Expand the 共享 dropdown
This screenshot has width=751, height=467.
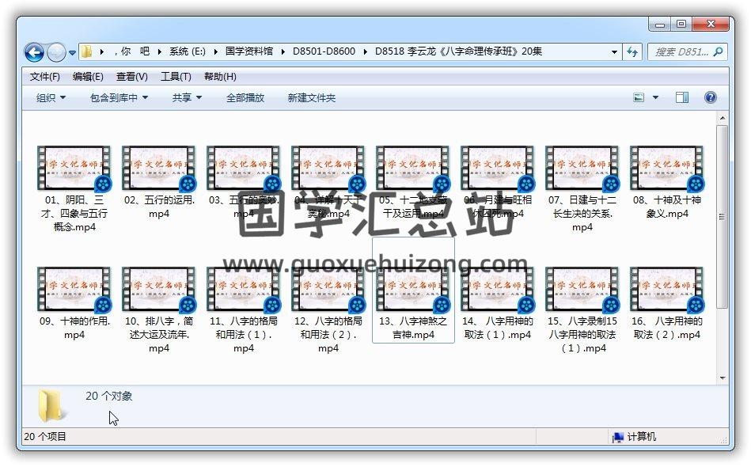(x=187, y=97)
